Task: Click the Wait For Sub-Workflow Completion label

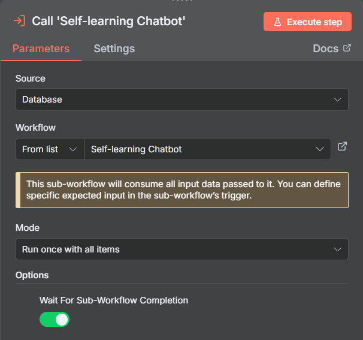Action: 114,300
